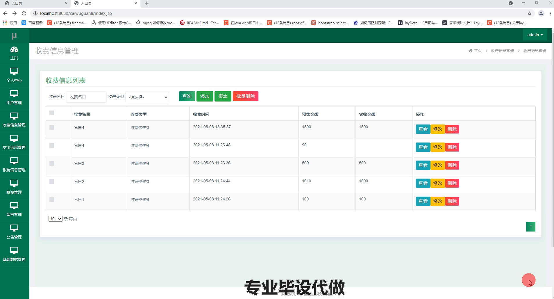Check the 名目4 收费类型3 row checkbox
Viewport: 554px width, 299px height.
[x=52, y=127]
